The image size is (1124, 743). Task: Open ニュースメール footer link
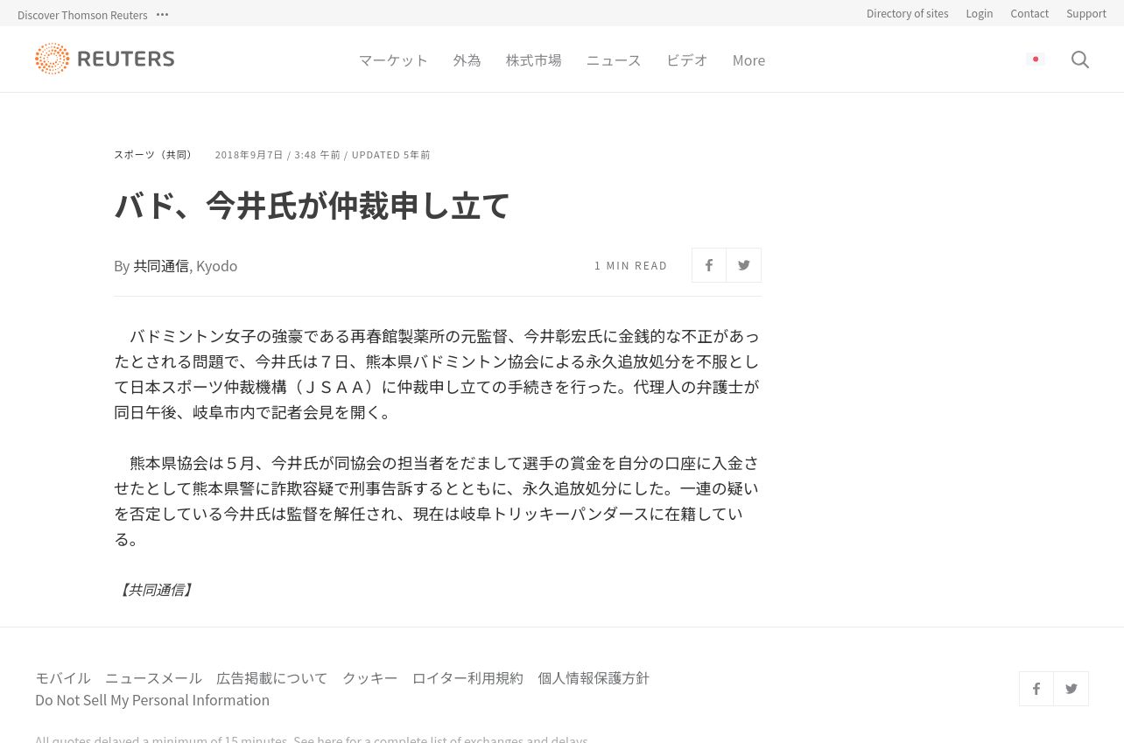click(153, 677)
